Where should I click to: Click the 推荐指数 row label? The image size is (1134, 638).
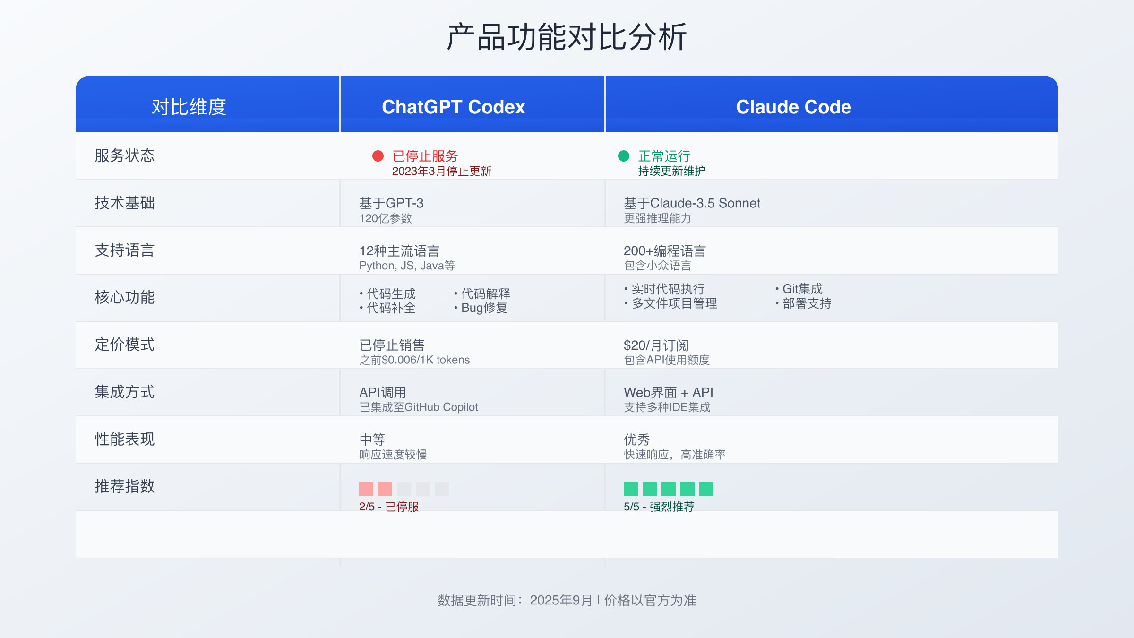pyautogui.click(x=125, y=486)
